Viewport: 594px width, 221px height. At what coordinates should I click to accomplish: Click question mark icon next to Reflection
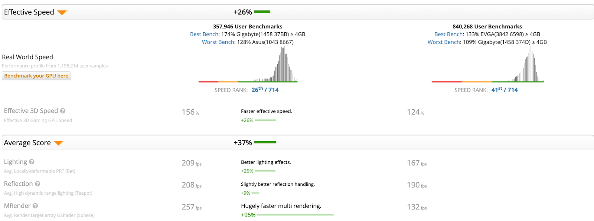tap(37, 184)
